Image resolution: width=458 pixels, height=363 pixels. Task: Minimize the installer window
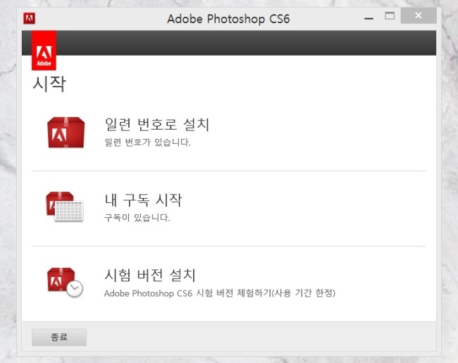click(369, 18)
